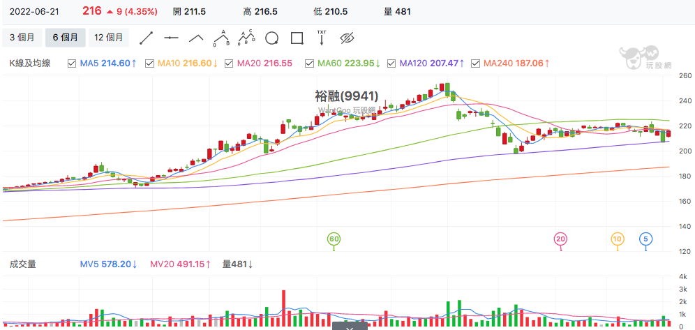Click the MA240 187.06 value label
This screenshot has width=695, height=330.
click(x=517, y=63)
